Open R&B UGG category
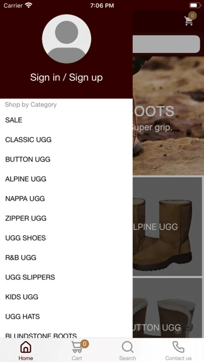The width and height of the screenshot is (204, 362). point(66,257)
